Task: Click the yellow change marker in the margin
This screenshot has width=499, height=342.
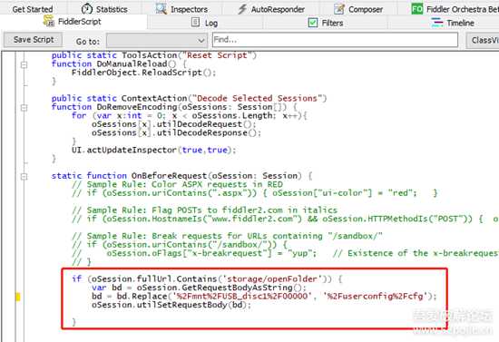Action: pos(18,297)
